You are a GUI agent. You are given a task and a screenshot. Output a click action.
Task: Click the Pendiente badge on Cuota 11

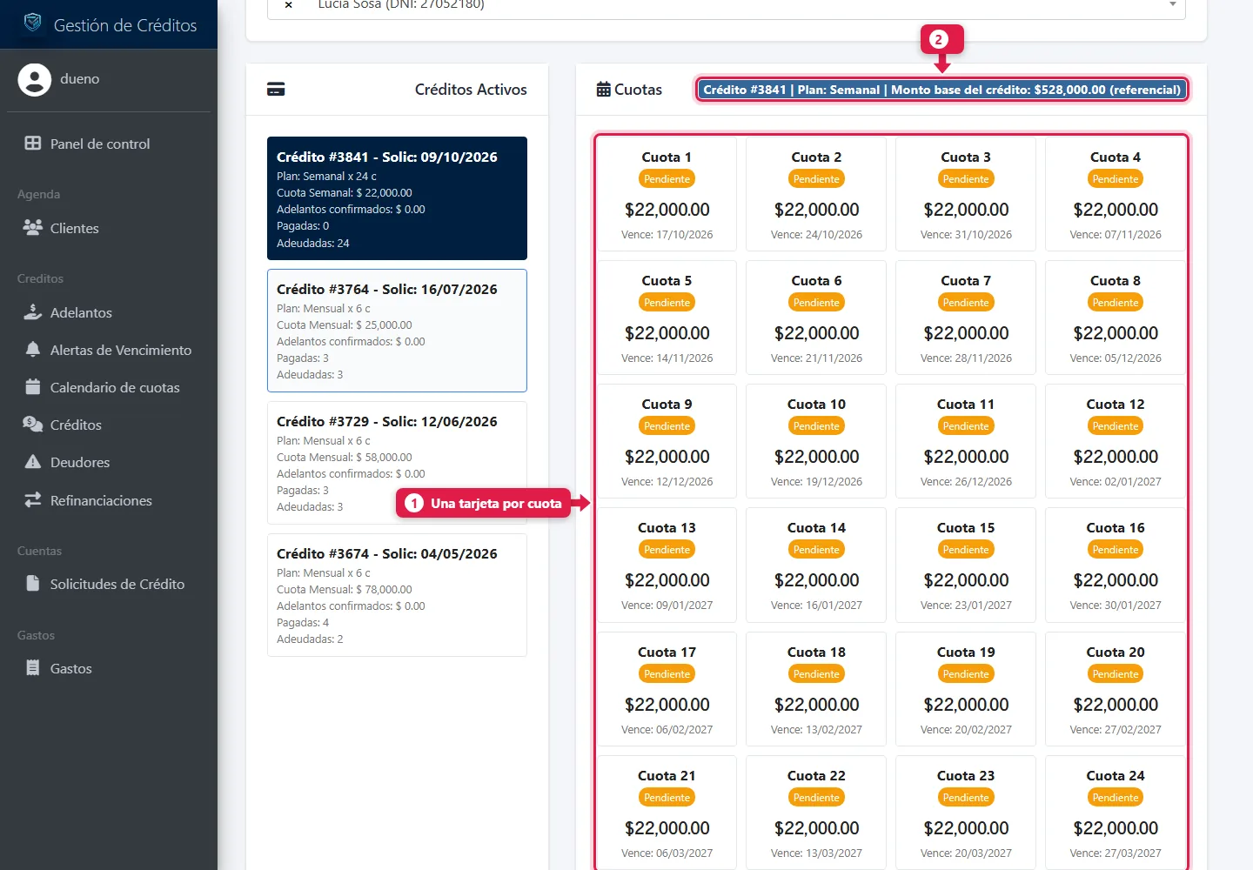tap(966, 426)
